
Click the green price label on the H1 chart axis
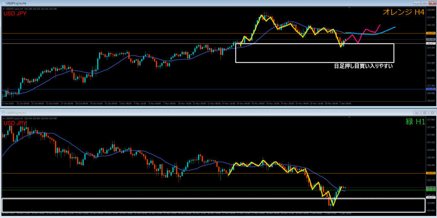[x=431, y=190]
